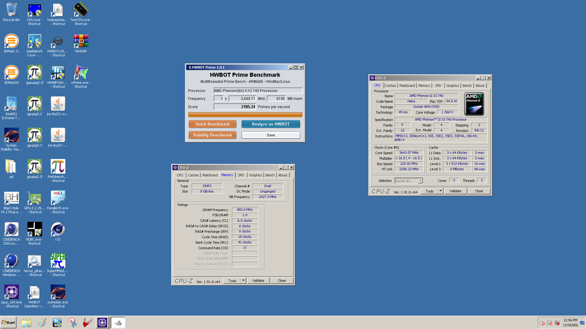Click the Code Name value Heka
Viewport: 586px width, 329px height.
411,101
